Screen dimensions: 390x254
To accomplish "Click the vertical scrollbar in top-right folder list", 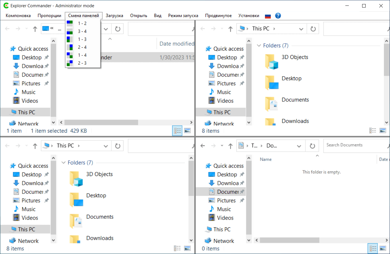I will coord(387,60).
